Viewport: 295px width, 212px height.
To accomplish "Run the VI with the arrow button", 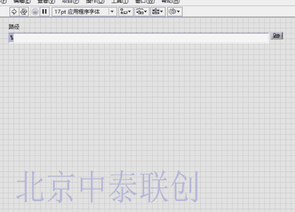I will [14, 11].
